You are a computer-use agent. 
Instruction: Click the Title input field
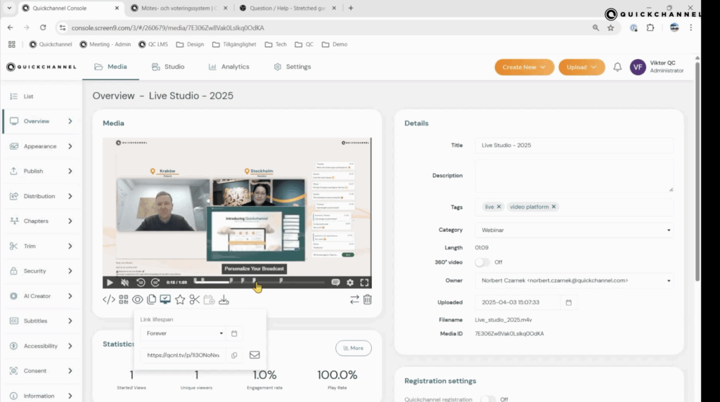coord(574,145)
